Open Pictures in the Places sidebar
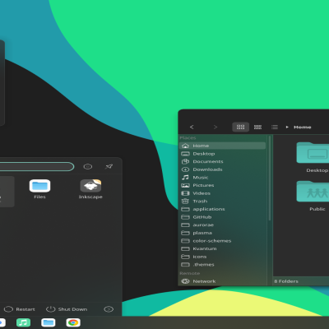This screenshot has width=329, height=329. tap(222, 185)
